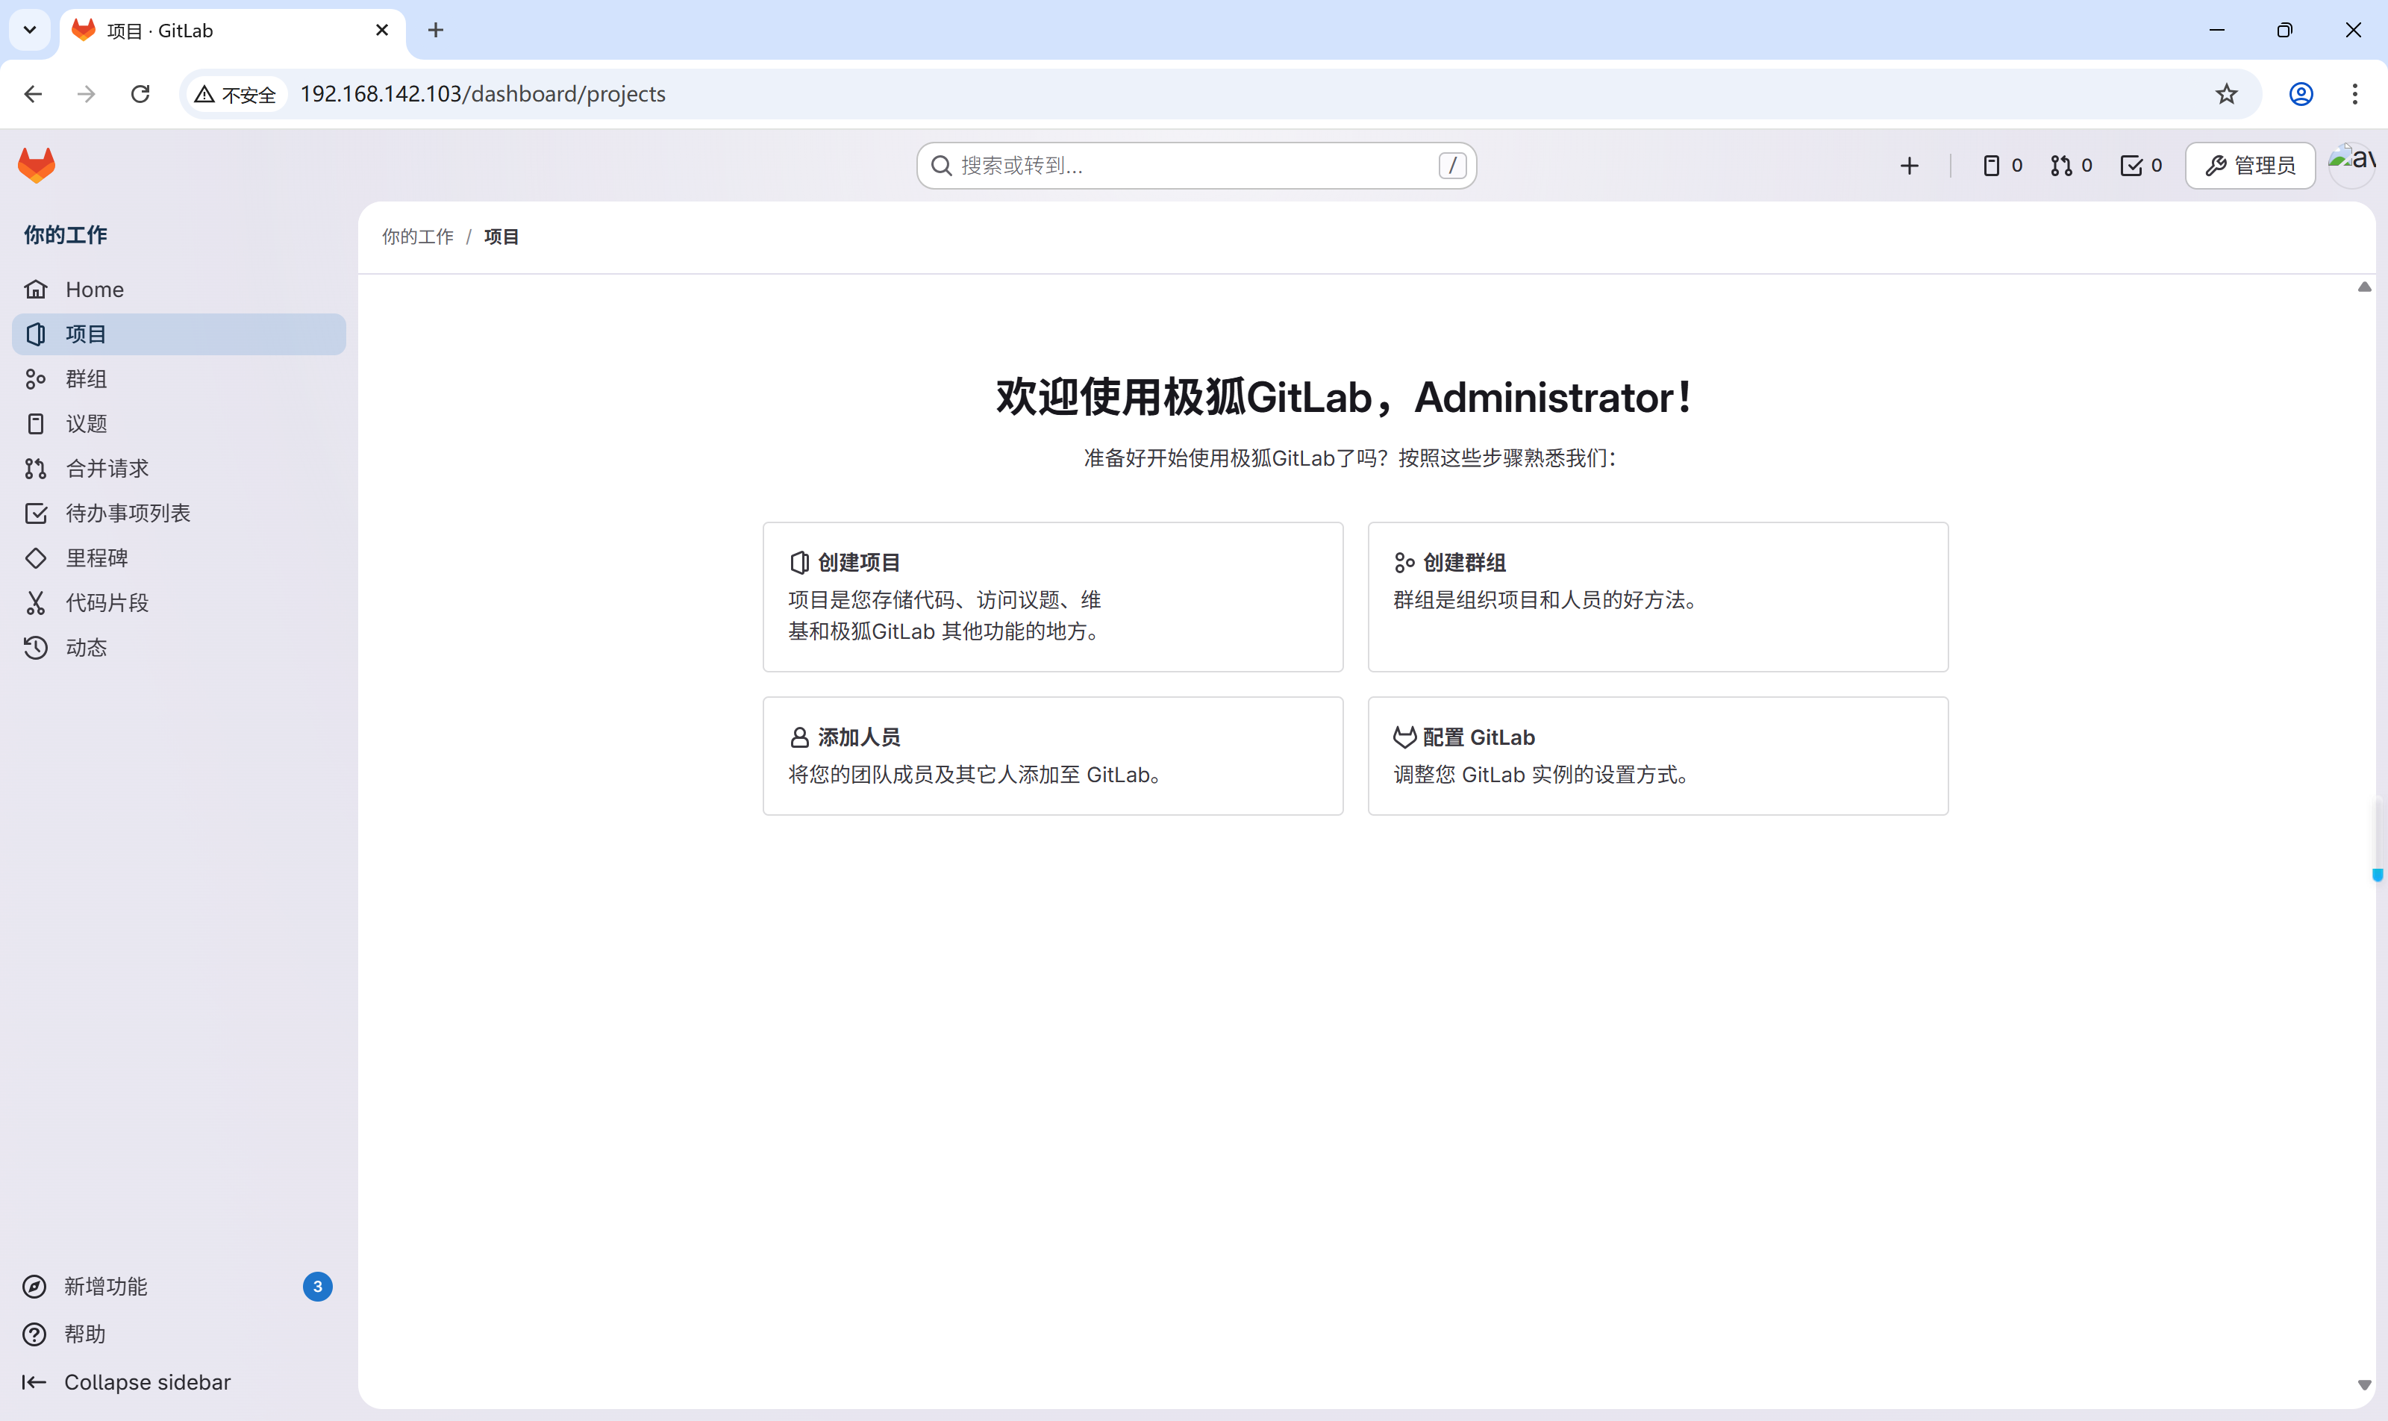The image size is (2388, 1421).
Task: Select 群组 in the sidebar
Action: click(85, 379)
